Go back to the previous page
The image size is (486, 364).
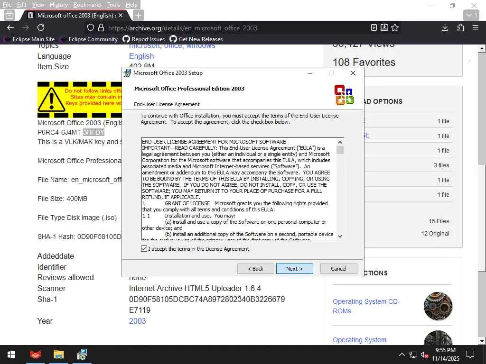(x=10, y=27)
